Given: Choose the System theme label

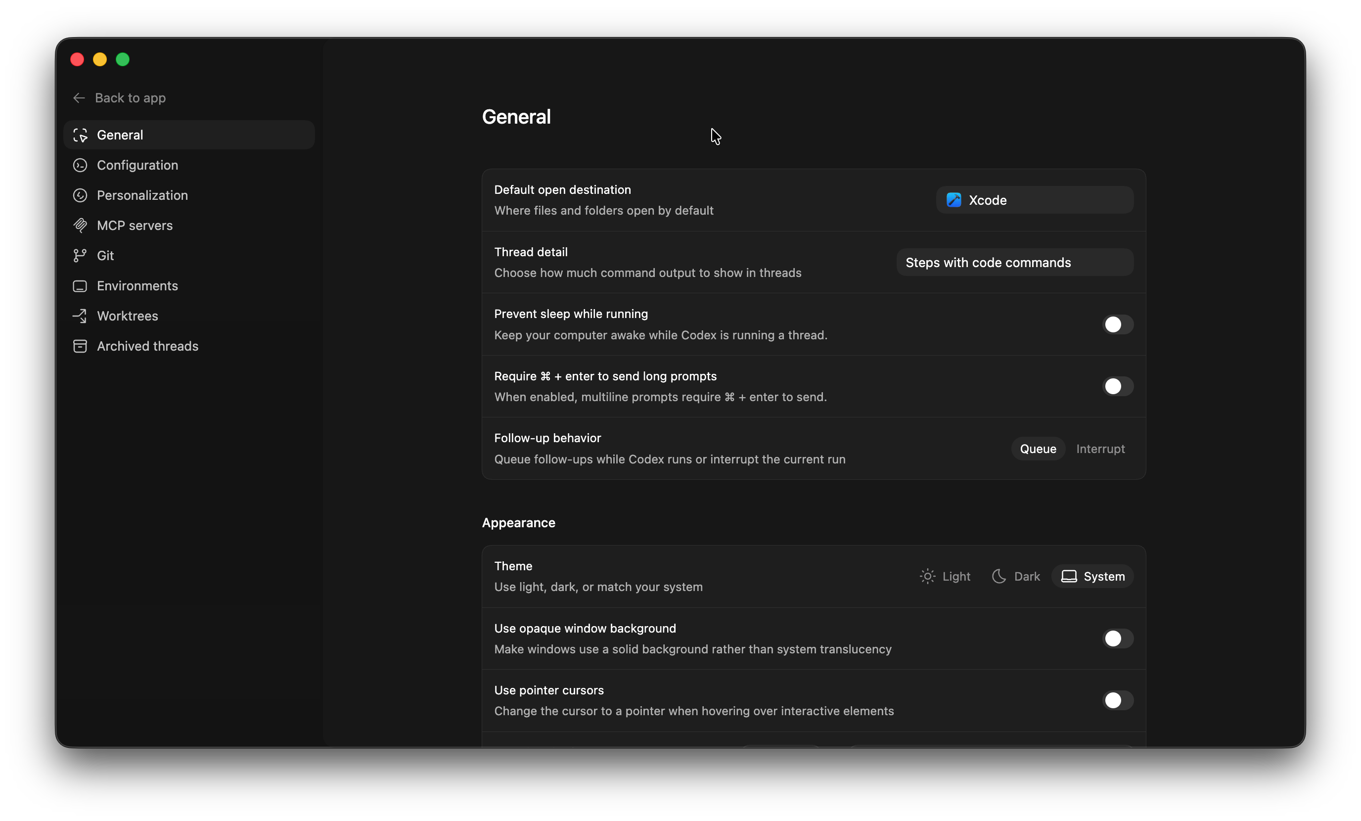Looking at the screenshot, I should (1104, 576).
